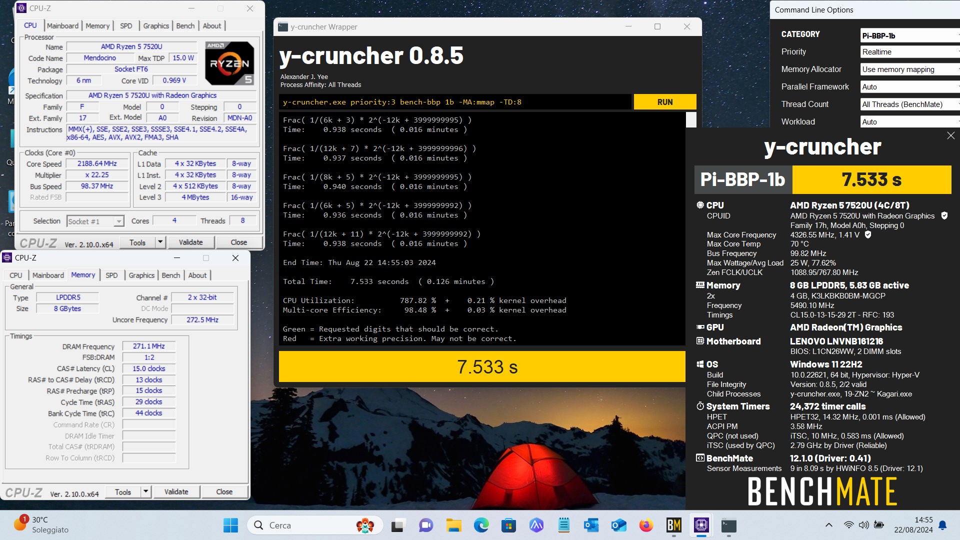Viewport: 960px width, 540px height.
Task: Switch to Graphics tab in upper CPU-Z window
Action: coord(156,25)
